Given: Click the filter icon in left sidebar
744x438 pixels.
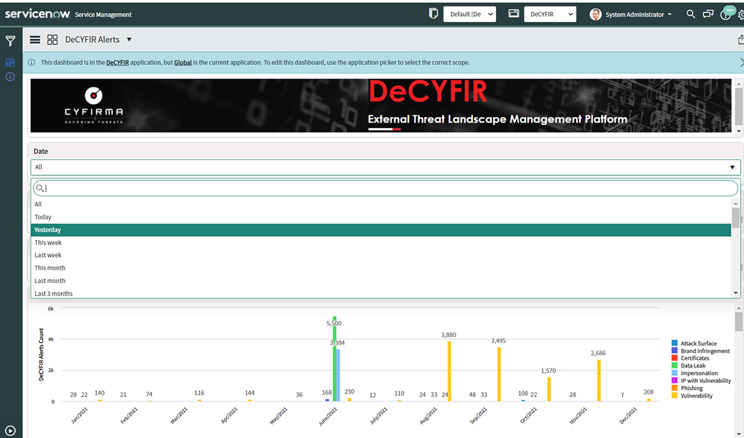Looking at the screenshot, I should 11,40.
